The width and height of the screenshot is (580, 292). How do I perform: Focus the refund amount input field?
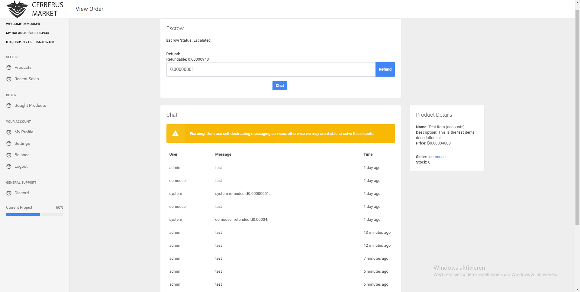click(271, 69)
